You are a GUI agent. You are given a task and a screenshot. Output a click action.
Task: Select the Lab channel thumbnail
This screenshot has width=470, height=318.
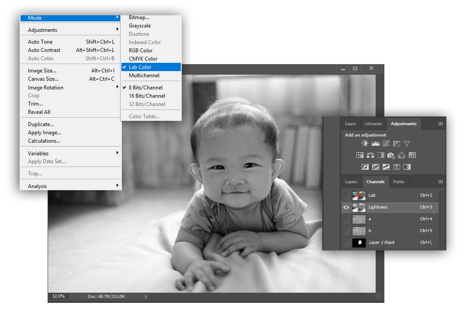click(x=359, y=195)
